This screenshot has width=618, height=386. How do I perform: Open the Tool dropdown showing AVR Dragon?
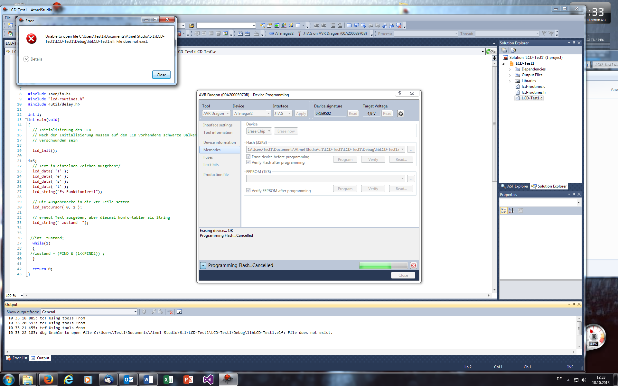coord(216,114)
